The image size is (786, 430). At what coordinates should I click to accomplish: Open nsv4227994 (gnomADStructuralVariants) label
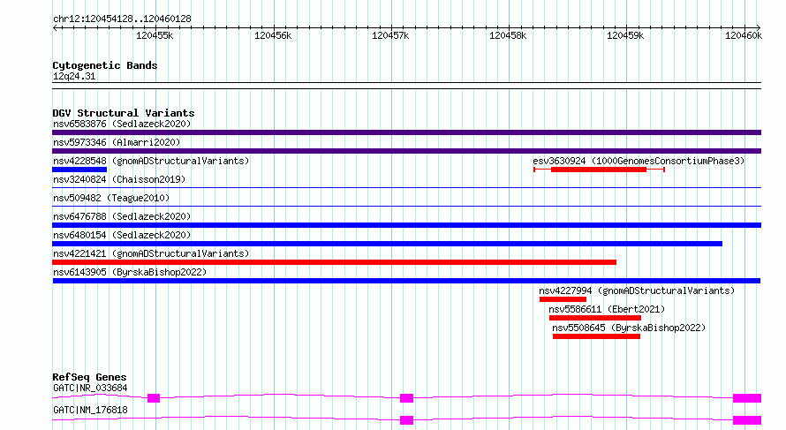click(x=637, y=290)
